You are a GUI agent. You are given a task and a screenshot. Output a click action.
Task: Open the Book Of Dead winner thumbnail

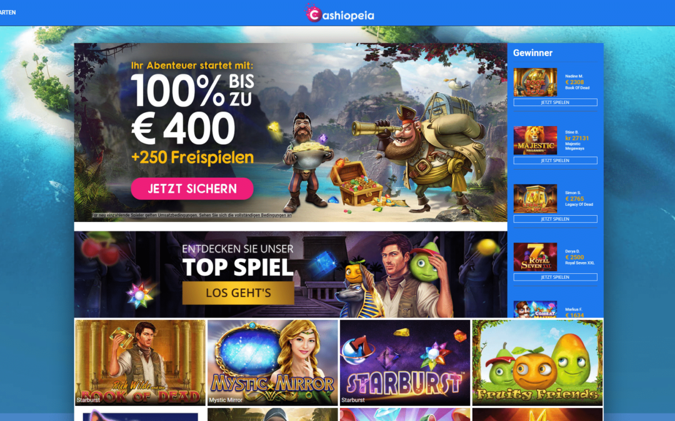coord(535,82)
